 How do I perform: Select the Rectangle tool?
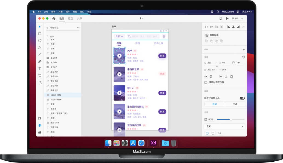tap(40, 34)
